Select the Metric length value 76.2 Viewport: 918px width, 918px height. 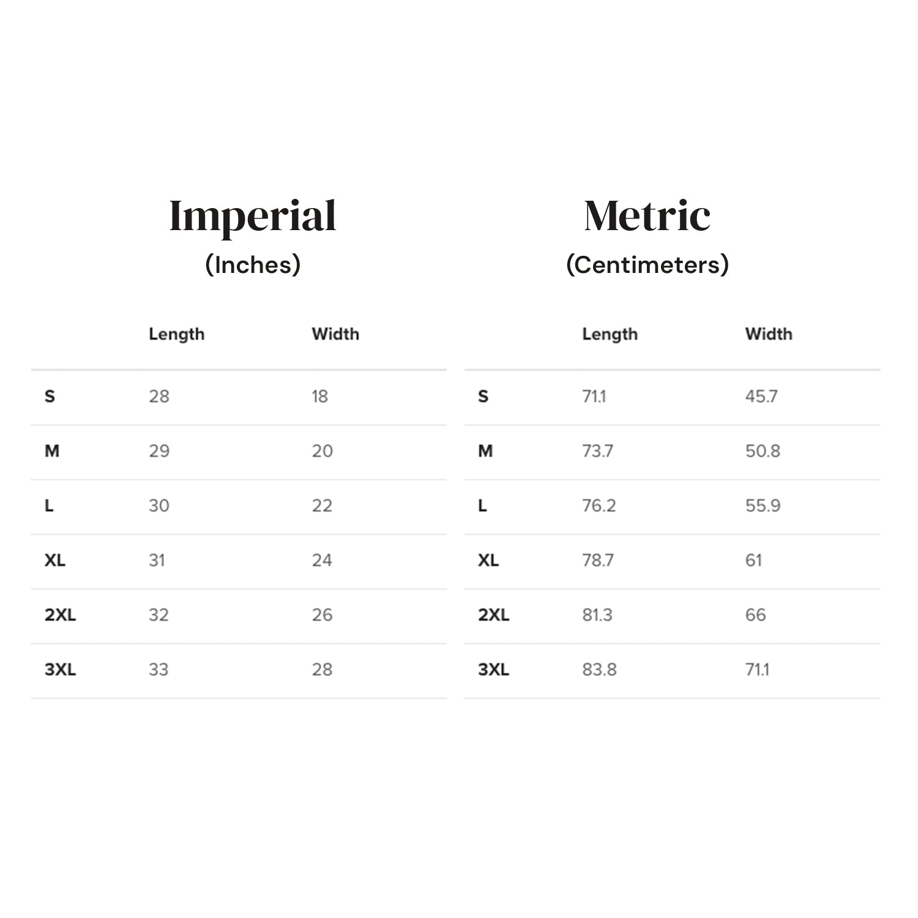point(599,506)
